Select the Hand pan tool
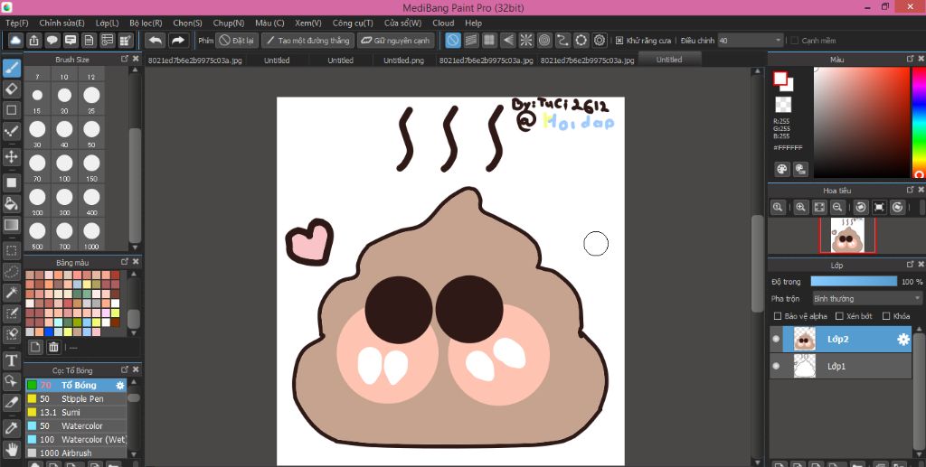 point(11,449)
